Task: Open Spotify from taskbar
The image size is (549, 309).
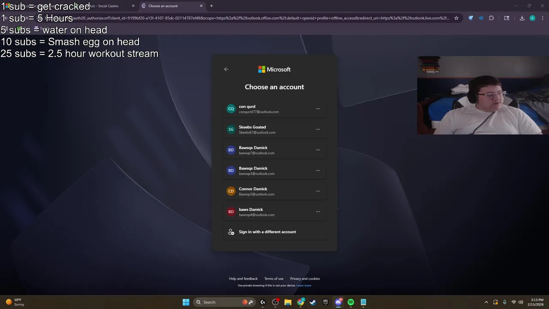Action: click(351, 302)
